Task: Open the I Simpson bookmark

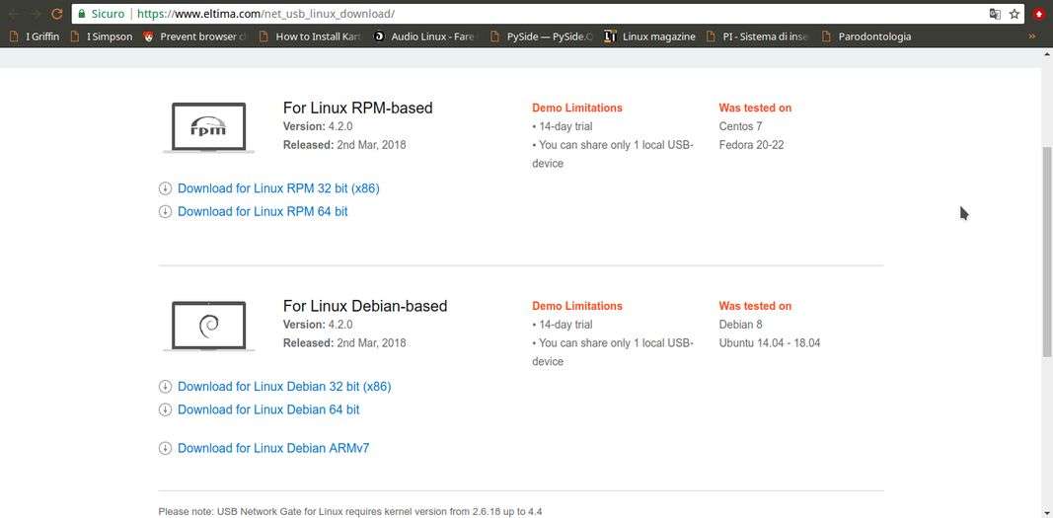Action: click(102, 37)
